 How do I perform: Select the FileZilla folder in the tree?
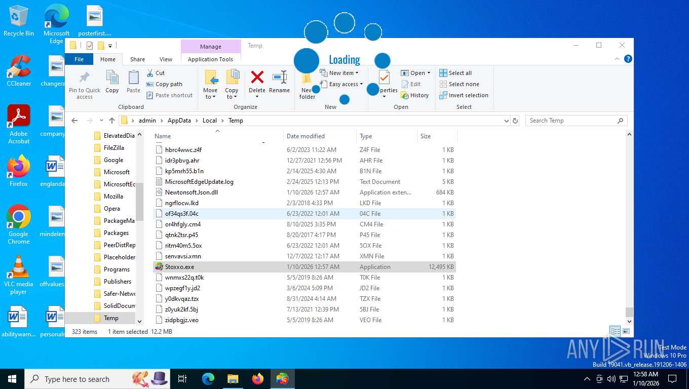[113, 148]
